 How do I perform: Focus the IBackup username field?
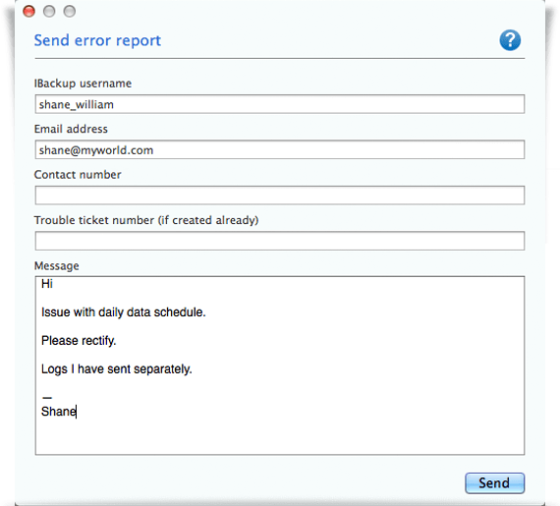pos(280,104)
